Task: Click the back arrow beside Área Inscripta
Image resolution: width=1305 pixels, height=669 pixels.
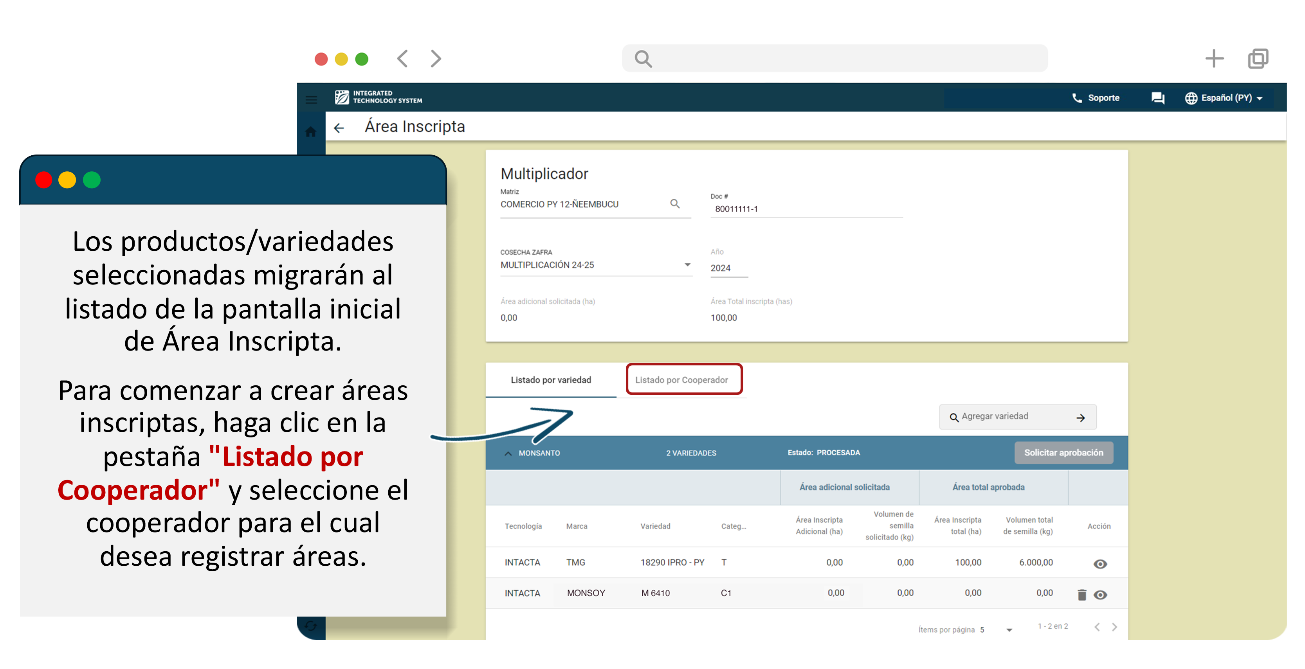Action: tap(339, 128)
